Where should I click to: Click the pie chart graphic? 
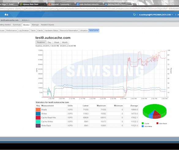pos(155,111)
